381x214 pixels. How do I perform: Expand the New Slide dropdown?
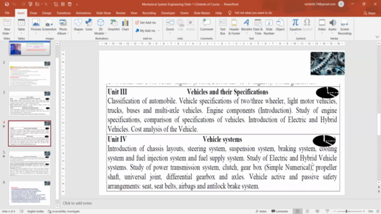click(x=7, y=33)
